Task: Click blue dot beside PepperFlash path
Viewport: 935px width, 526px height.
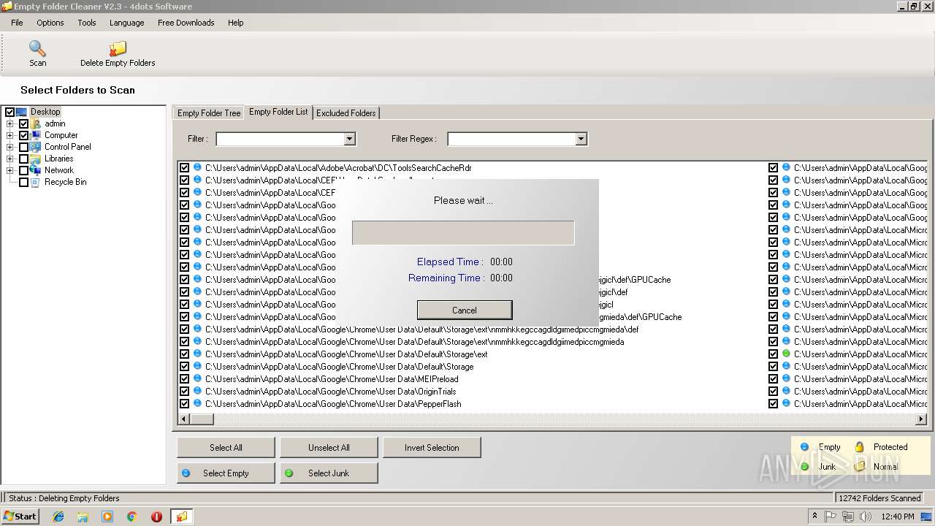Action: [x=197, y=403]
